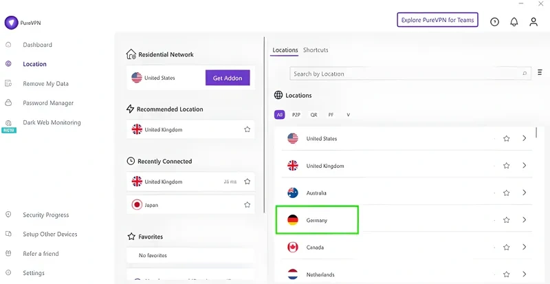Toggle favorite star for Canada row
This screenshot has height=284, width=550.
coord(506,247)
